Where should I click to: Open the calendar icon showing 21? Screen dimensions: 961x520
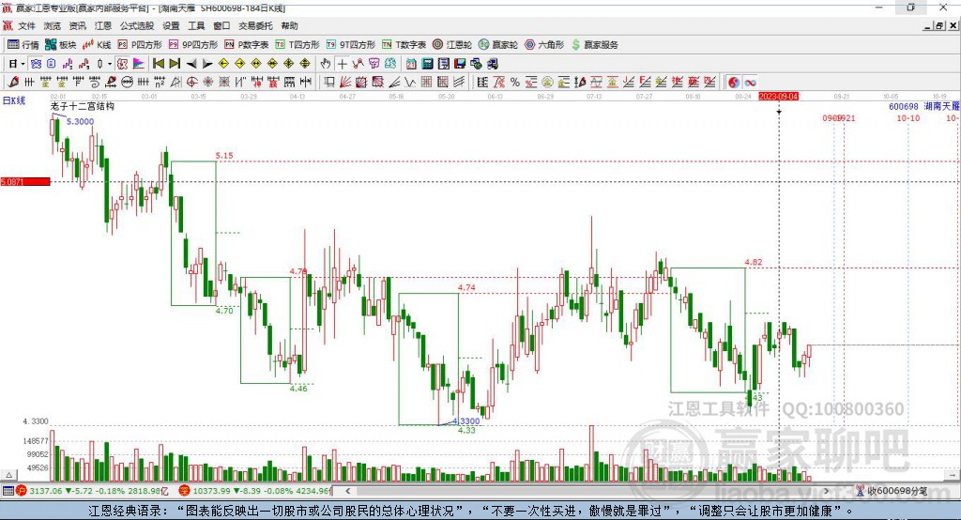click(411, 63)
